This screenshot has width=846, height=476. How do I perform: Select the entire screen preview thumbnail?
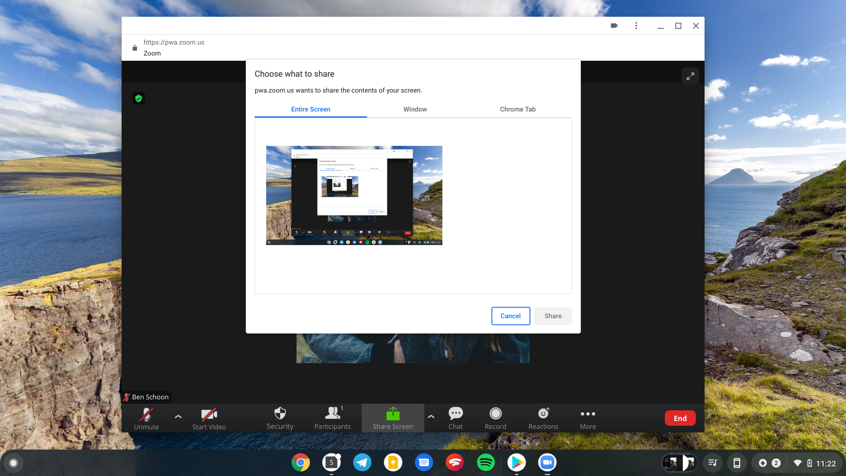354,195
